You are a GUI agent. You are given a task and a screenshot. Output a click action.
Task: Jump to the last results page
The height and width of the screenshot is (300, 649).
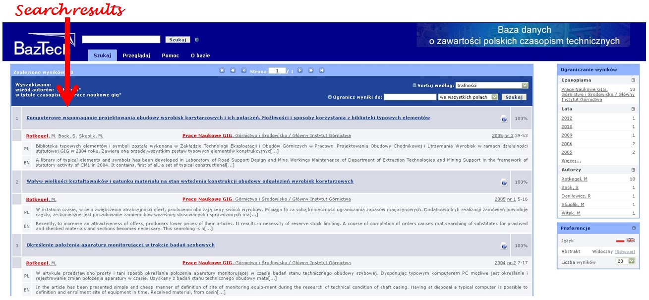point(322,71)
